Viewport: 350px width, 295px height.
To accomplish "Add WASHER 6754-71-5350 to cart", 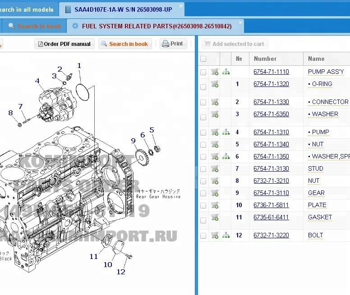I will (x=215, y=114).
